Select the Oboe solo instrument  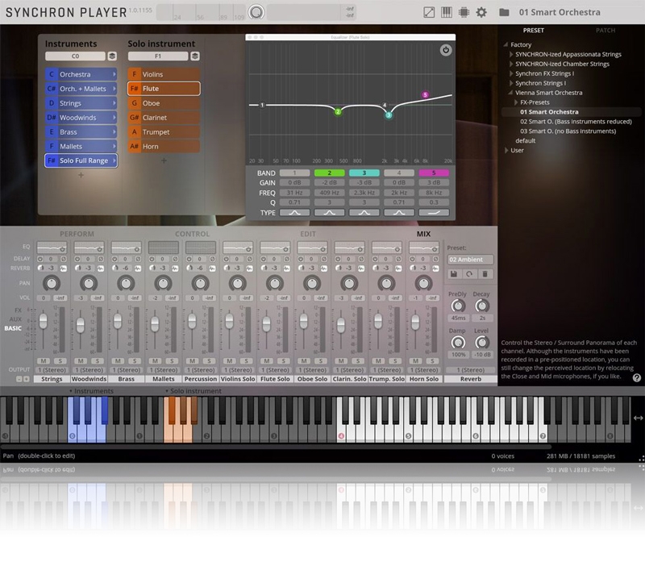tap(164, 103)
